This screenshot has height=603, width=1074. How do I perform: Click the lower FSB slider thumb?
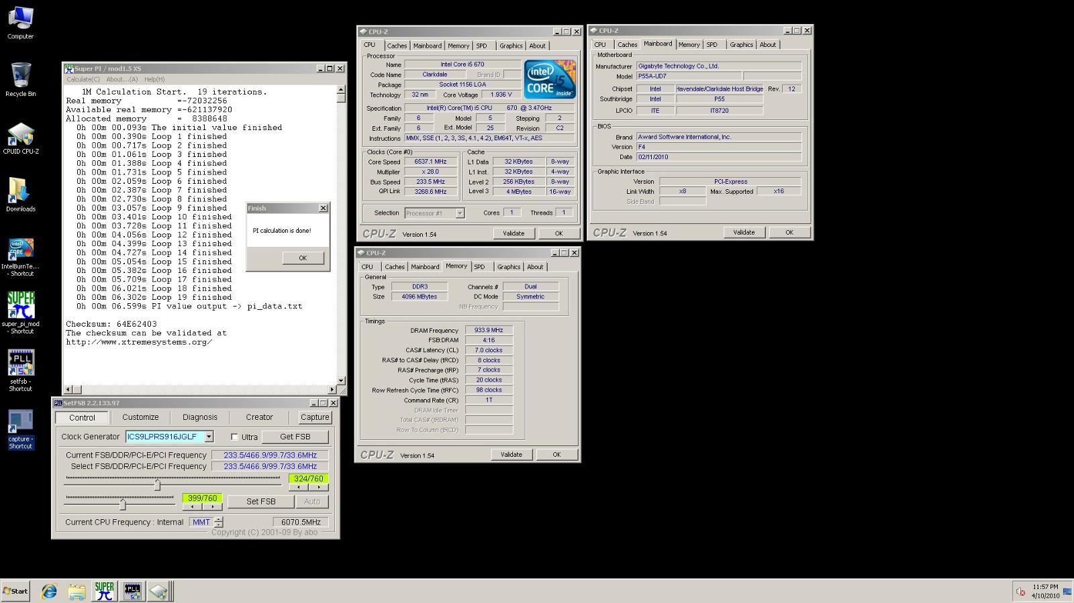point(122,504)
